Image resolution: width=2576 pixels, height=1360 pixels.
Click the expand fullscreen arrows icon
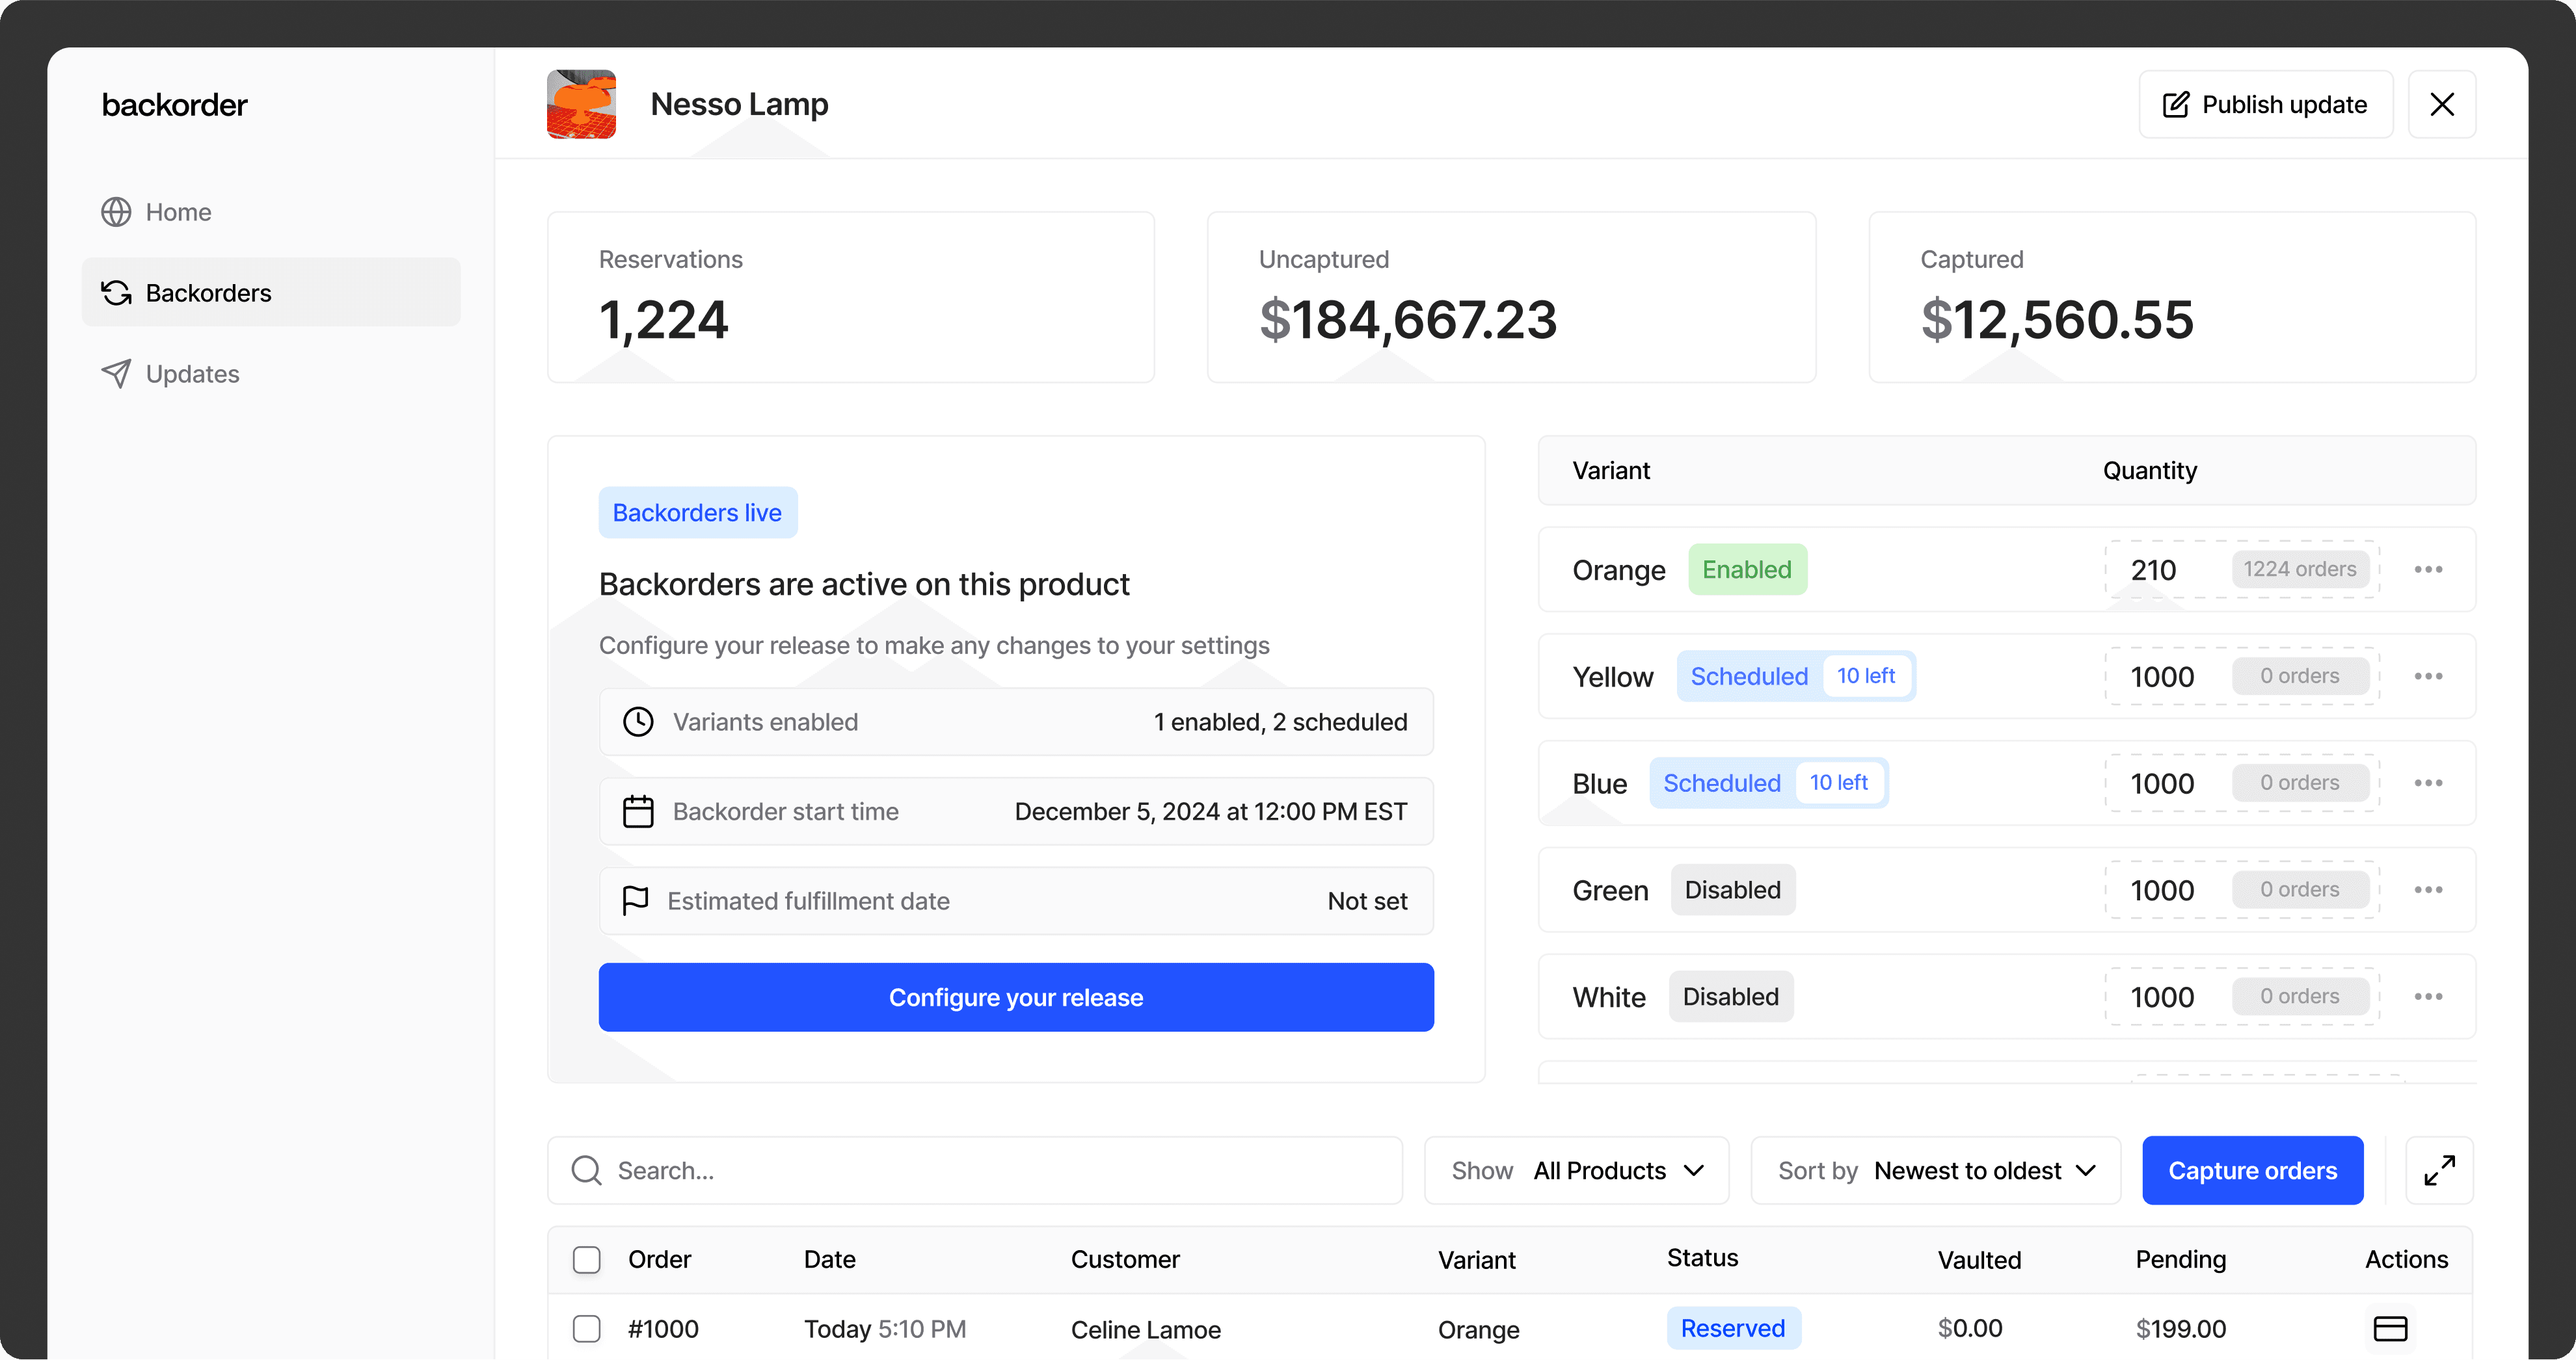pyautogui.click(x=2439, y=1170)
